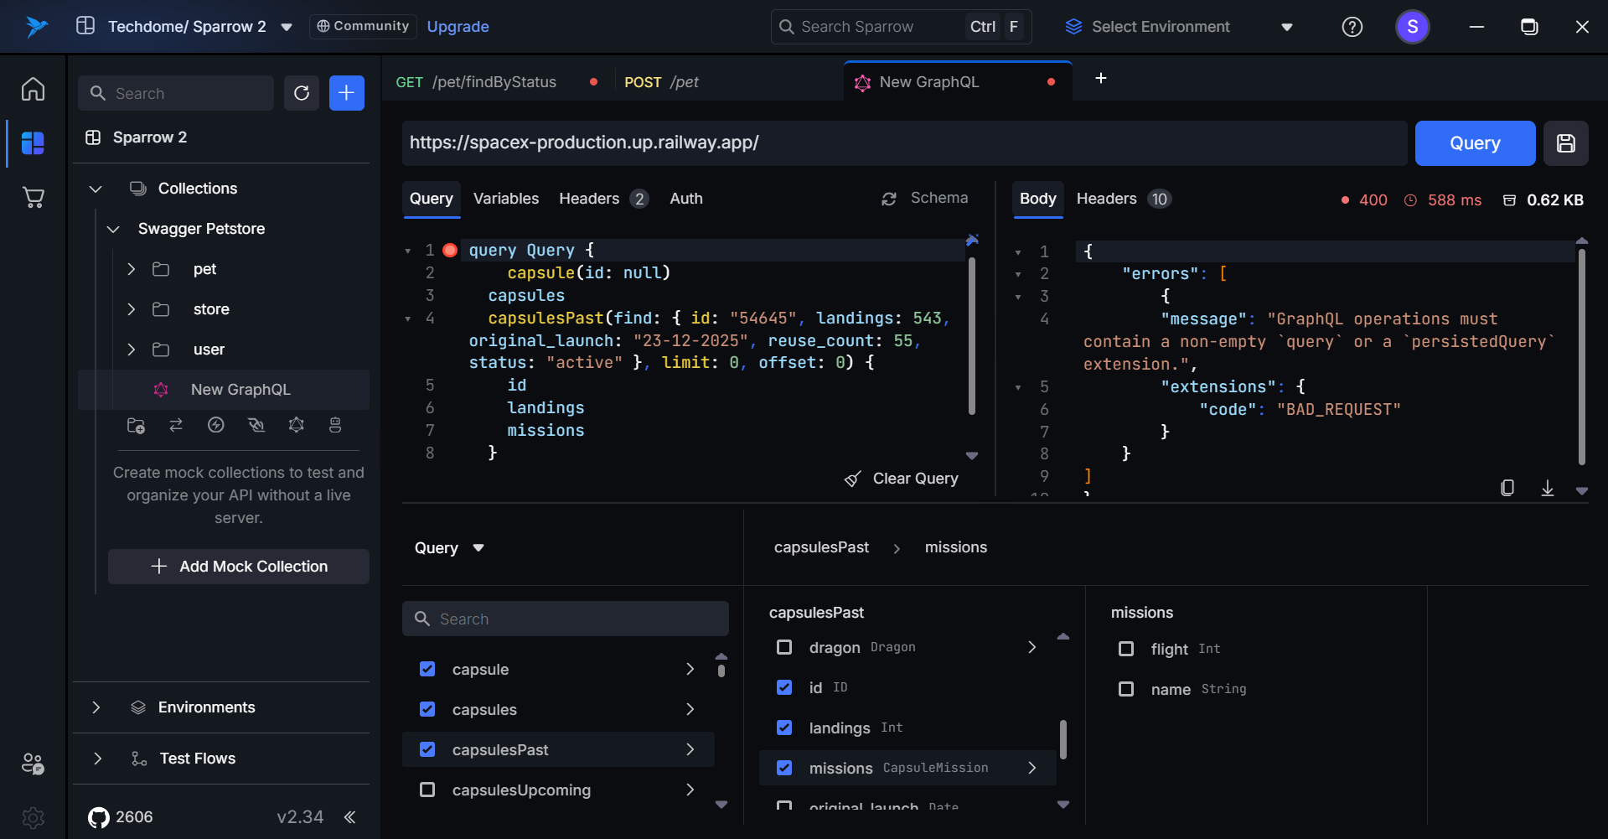This screenshot has width=1608, height=839.
Task: Click the REST API arrows icon below New GraphQL
Action: [175, 425]
